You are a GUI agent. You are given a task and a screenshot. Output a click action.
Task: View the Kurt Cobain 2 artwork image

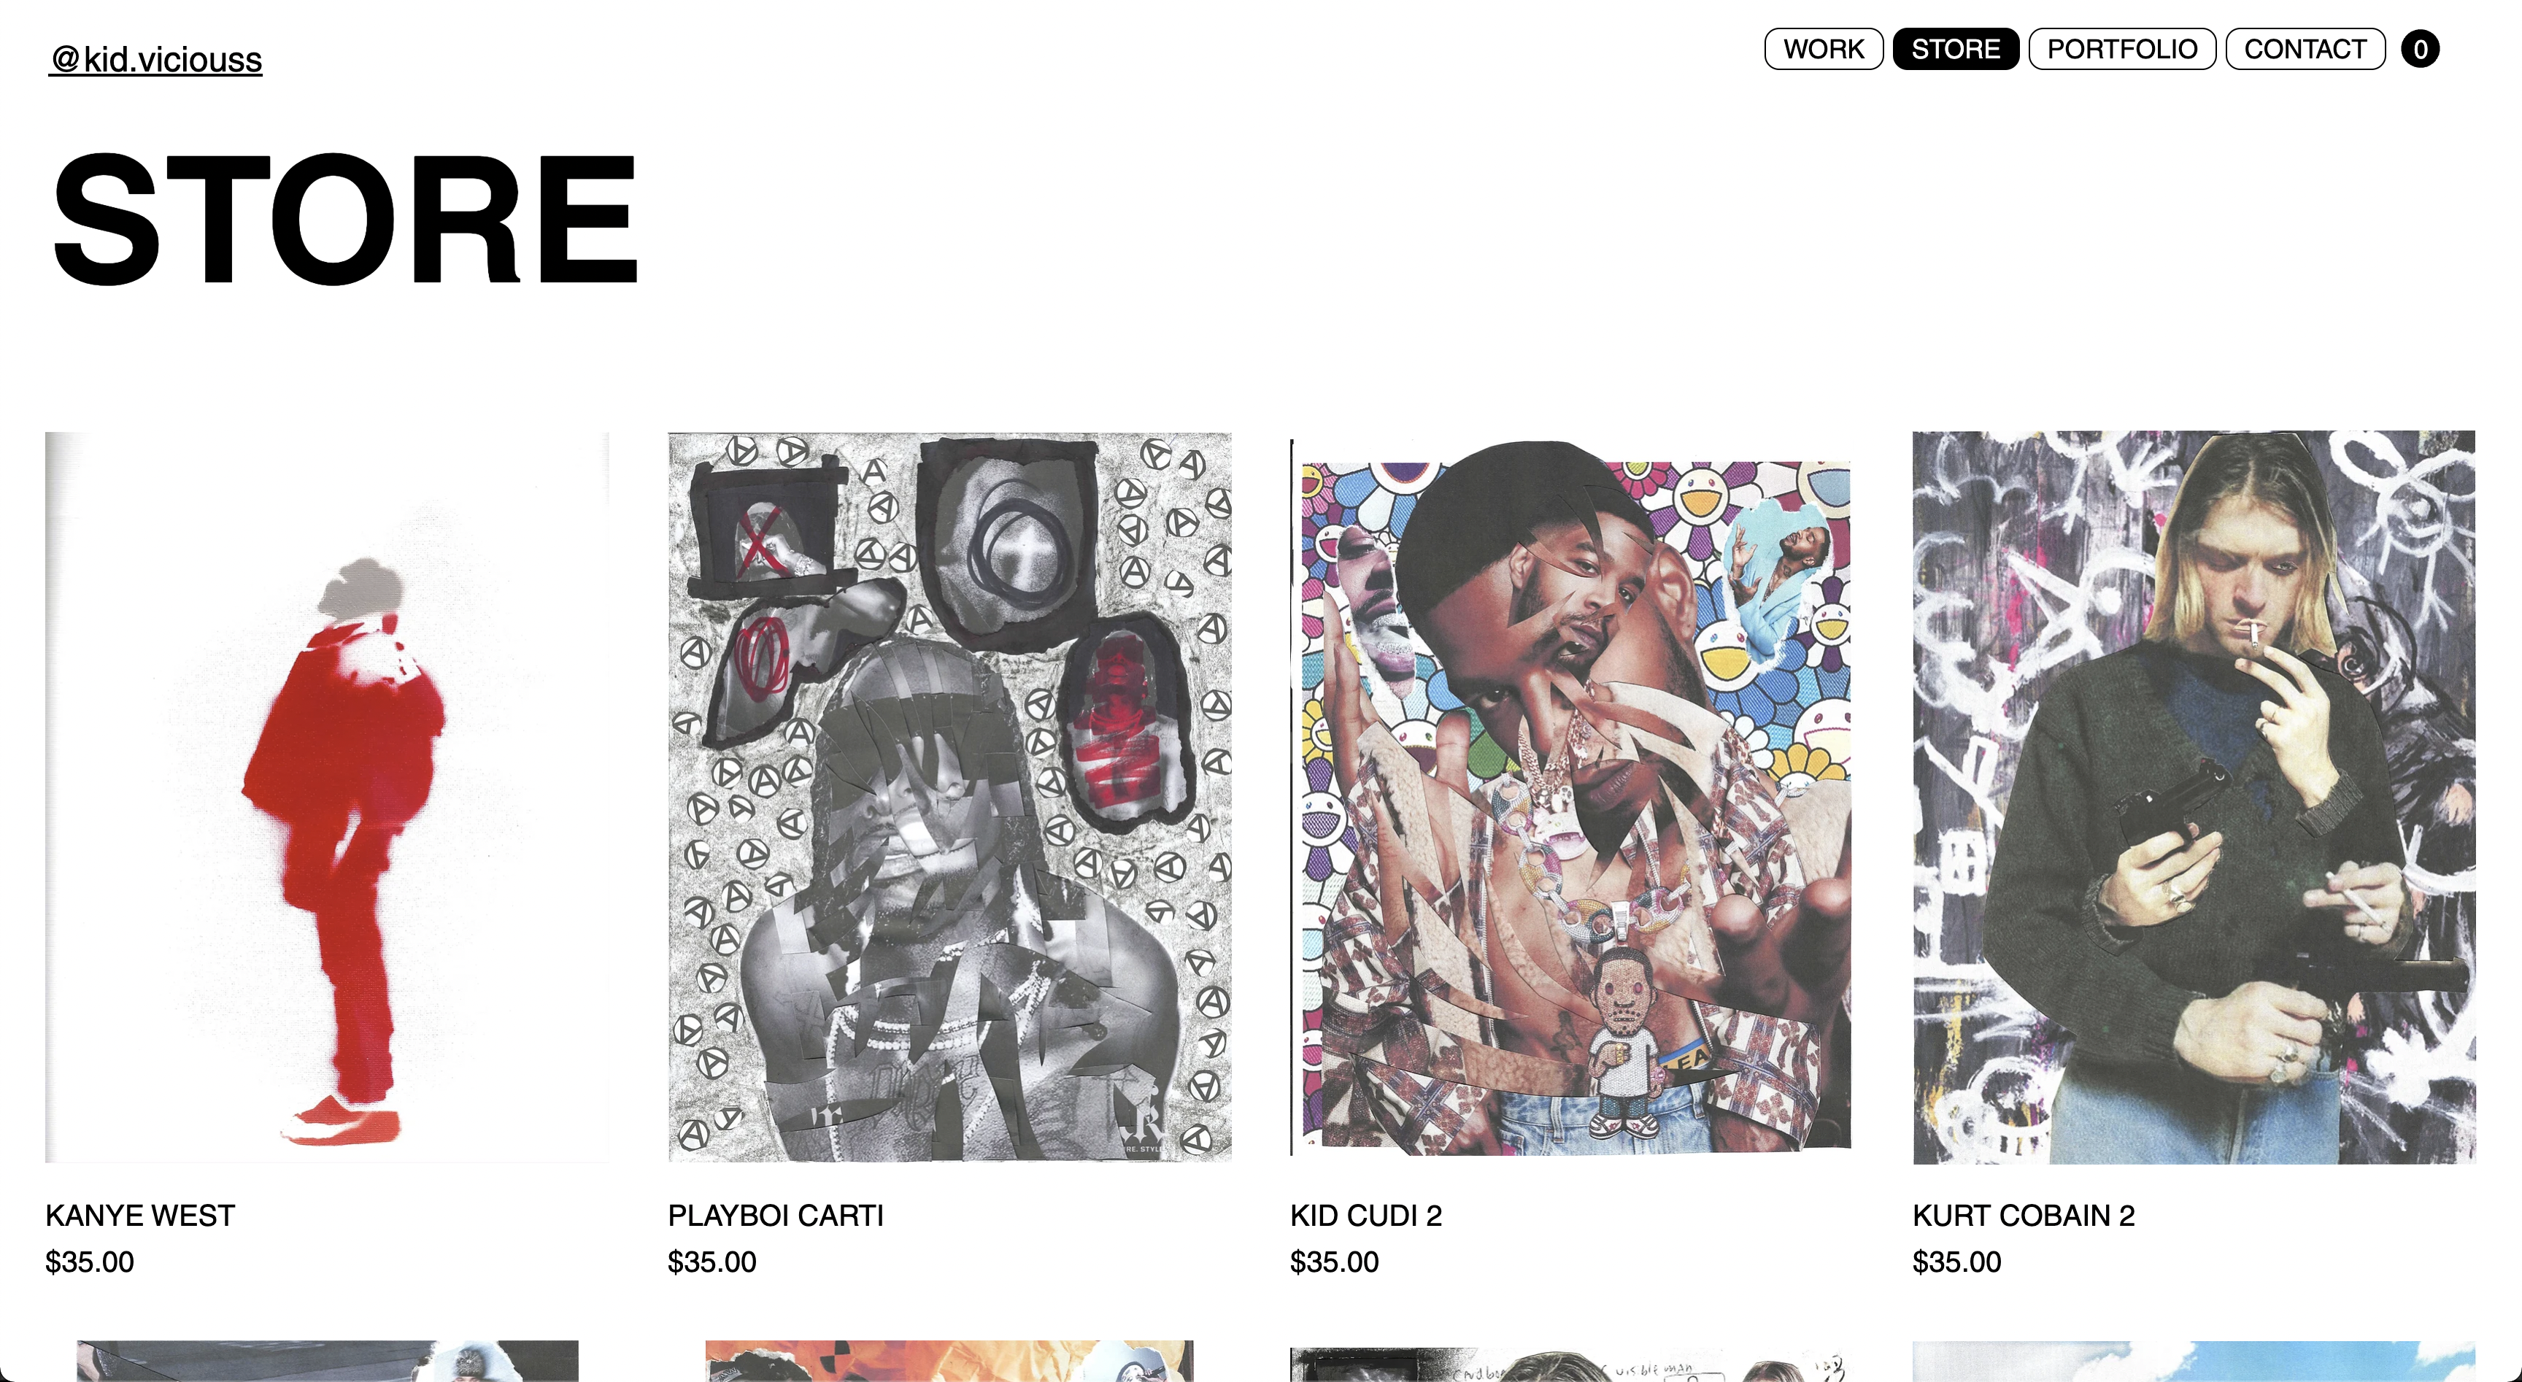coord(2194,797)
